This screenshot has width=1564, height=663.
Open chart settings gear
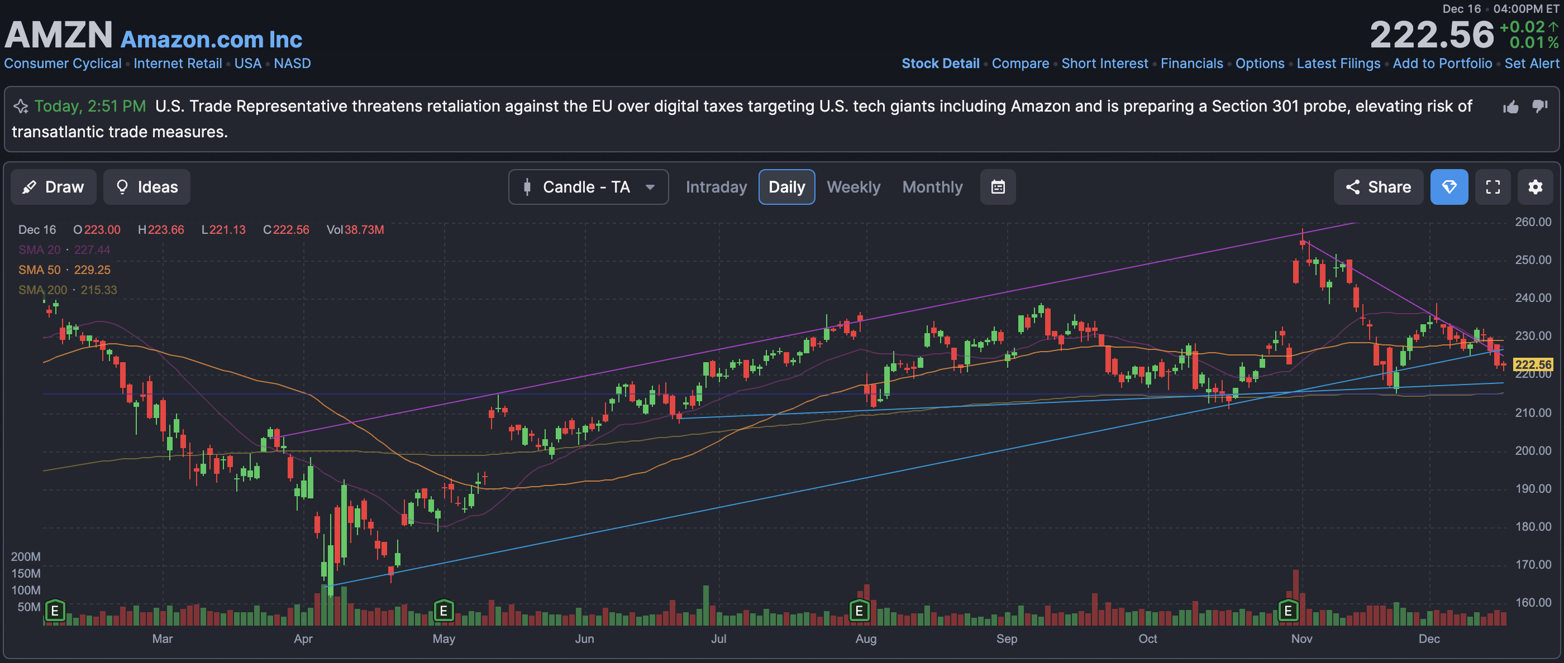pos(1535,187)
